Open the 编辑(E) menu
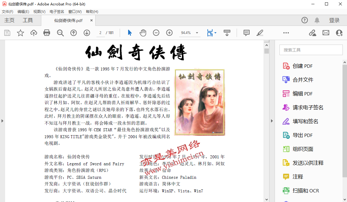 (x=23, y=12)
